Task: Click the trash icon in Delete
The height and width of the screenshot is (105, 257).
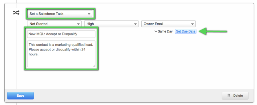Action: pyautogui.click(x=229, y=96)
